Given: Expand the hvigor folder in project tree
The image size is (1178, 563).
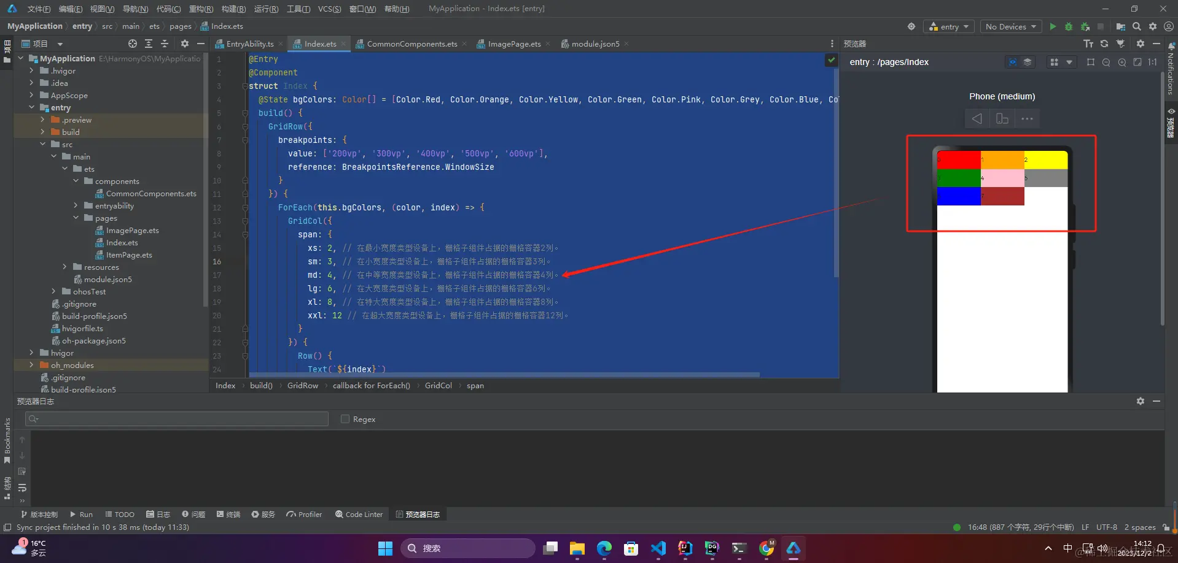Looking at the screenshot, I should [31, 353].
